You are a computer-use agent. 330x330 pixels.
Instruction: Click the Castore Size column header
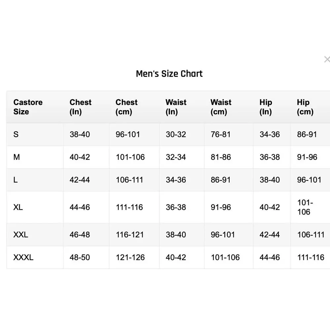(x=28, y=107)
